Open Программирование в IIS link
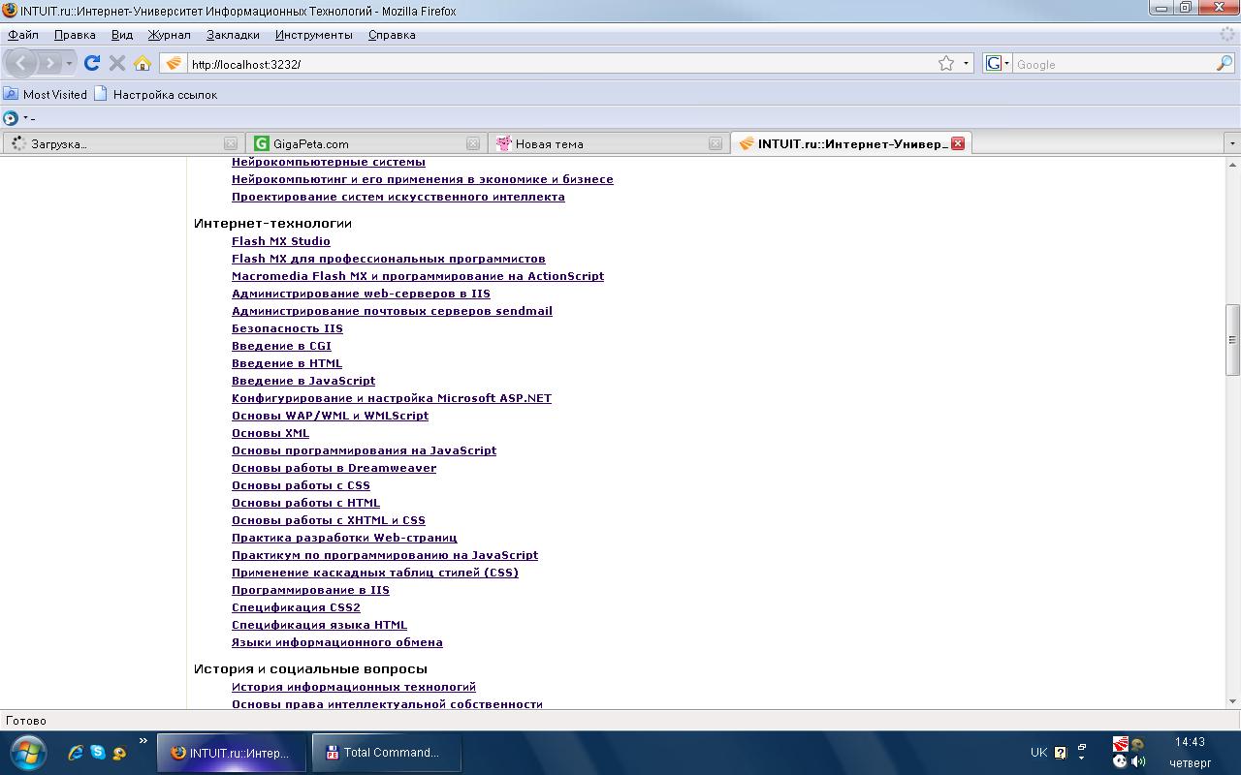This screenshot has width=1241, height=775. pyautogui.click(x=310, y=590)
